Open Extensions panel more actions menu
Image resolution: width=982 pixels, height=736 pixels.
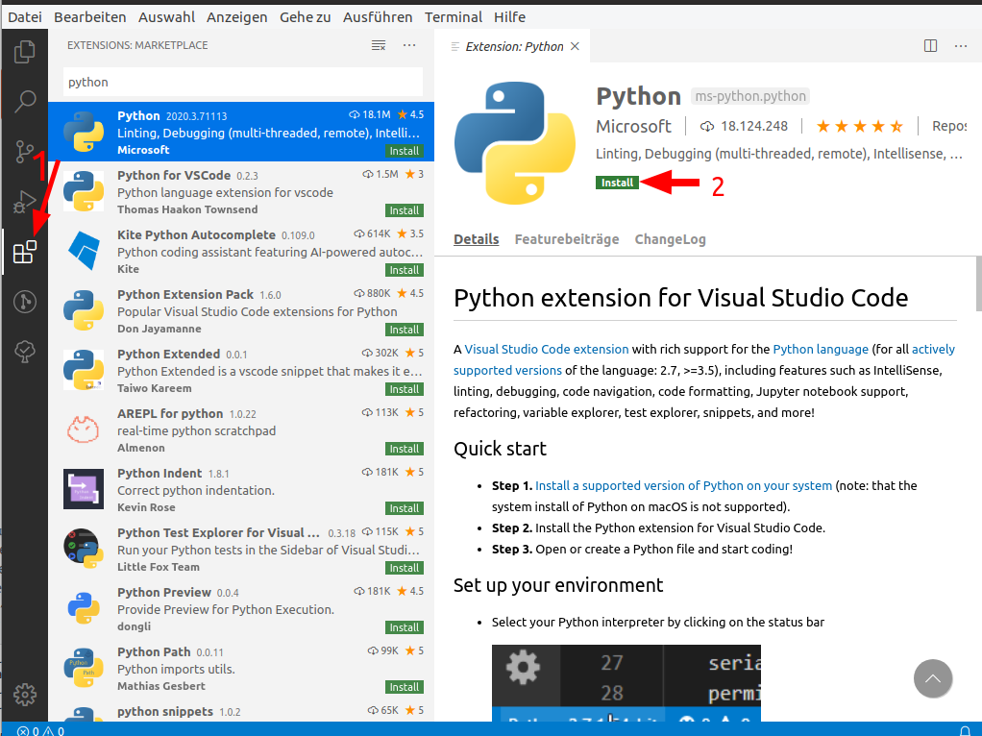(409, 45)
